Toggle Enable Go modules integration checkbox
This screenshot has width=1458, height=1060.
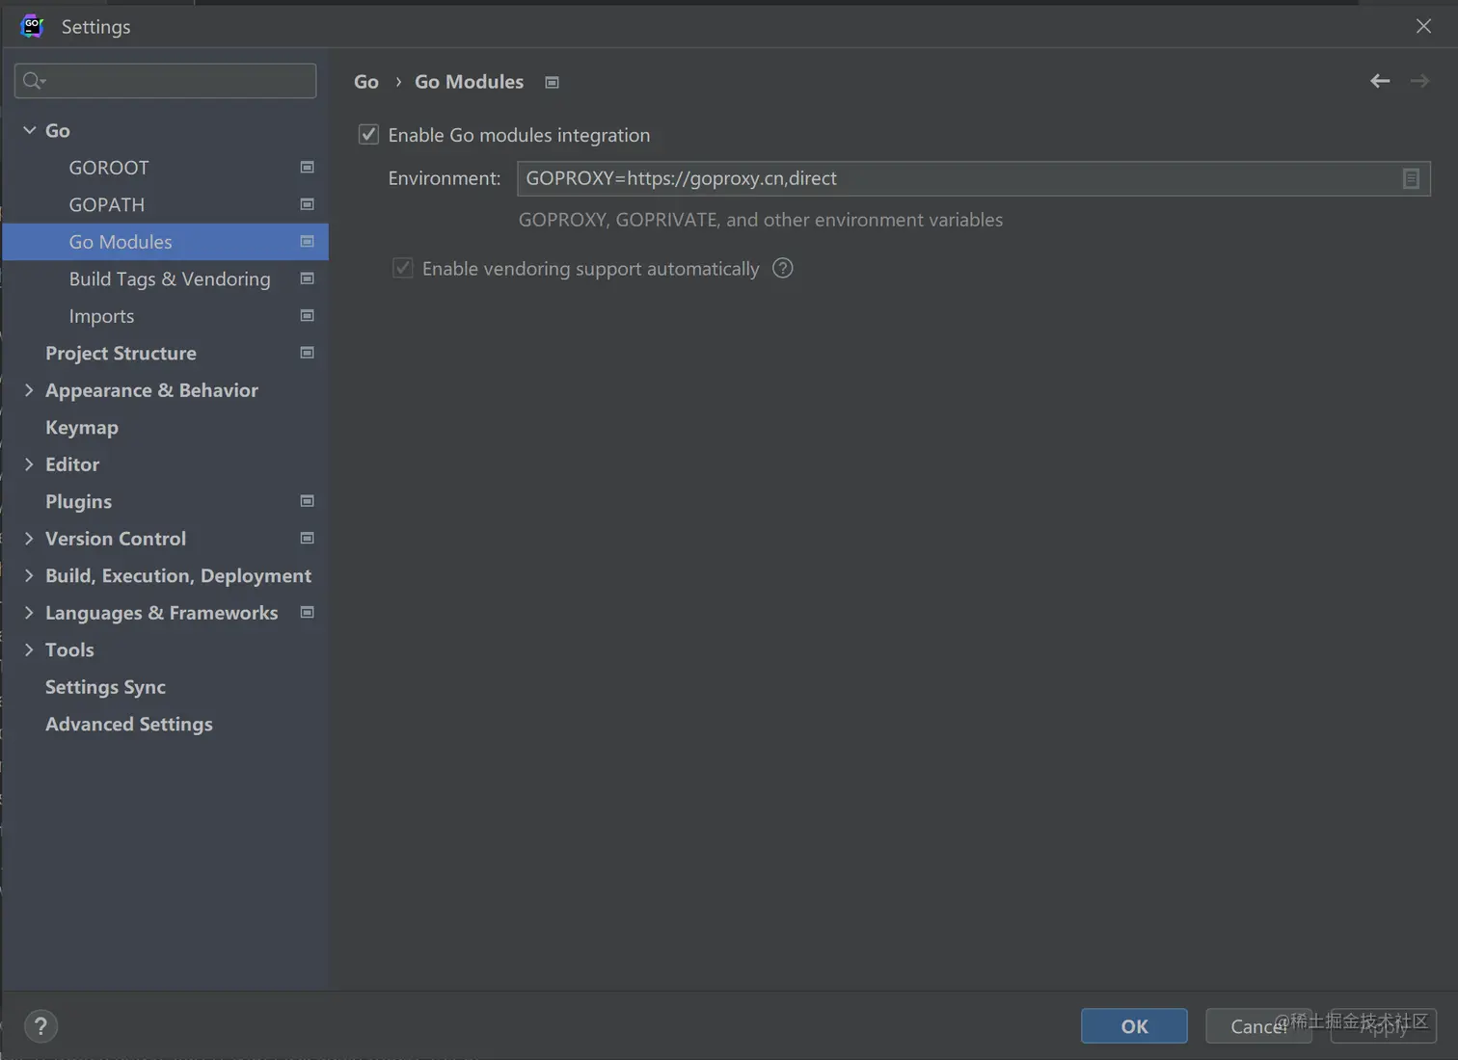(x=368, y=135)
